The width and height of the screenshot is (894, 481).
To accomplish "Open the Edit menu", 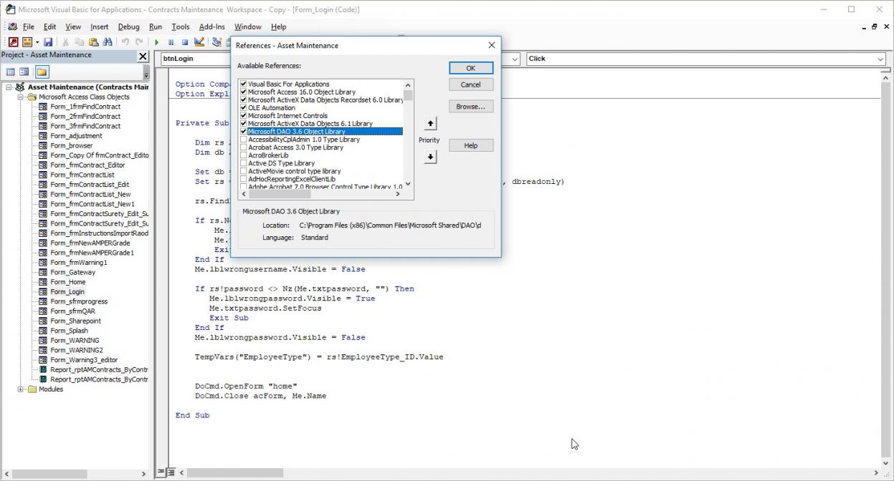I will 49,26.
